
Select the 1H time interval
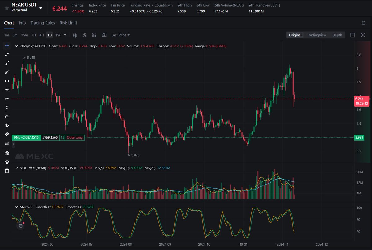click(x=34, y=35)
